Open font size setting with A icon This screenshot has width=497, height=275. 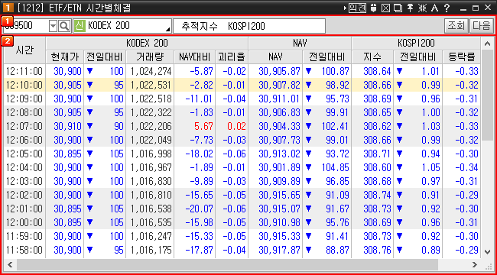point(434,8)
